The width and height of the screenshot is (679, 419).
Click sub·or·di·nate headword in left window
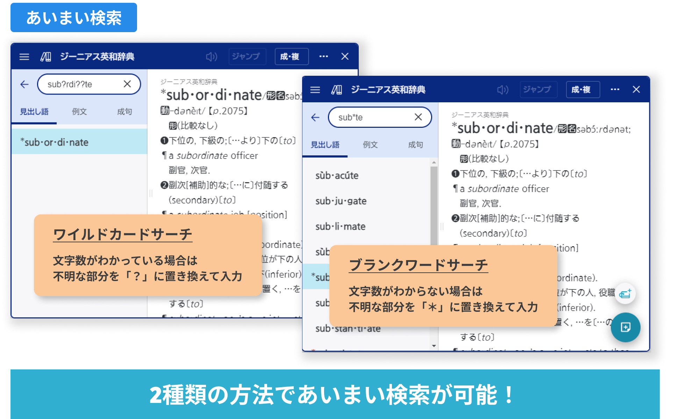click(x=214, y=95)
